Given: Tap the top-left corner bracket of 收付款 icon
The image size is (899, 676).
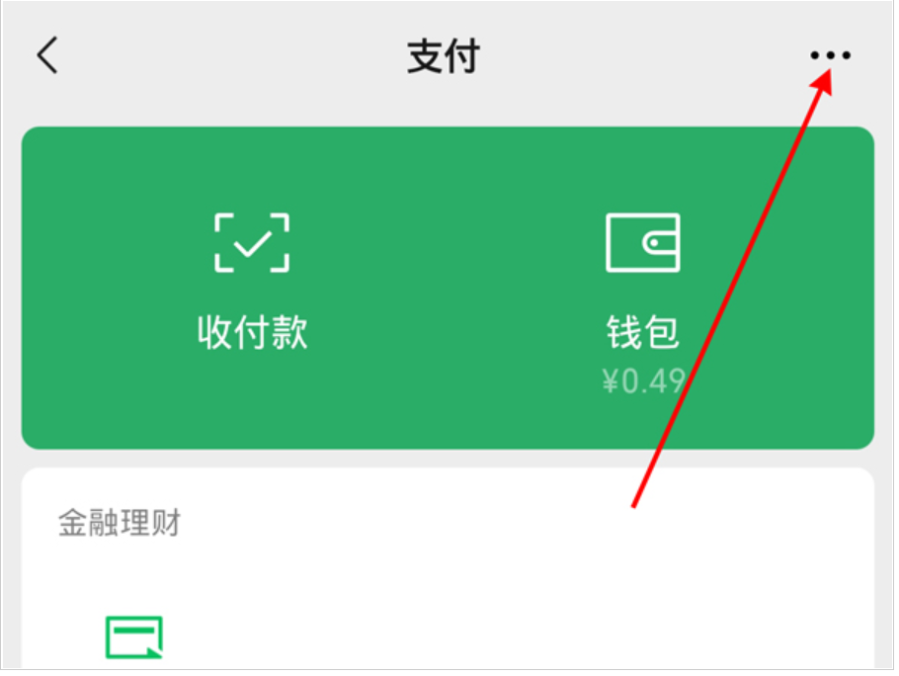Looking at the screenshot, I should point(223,222).
